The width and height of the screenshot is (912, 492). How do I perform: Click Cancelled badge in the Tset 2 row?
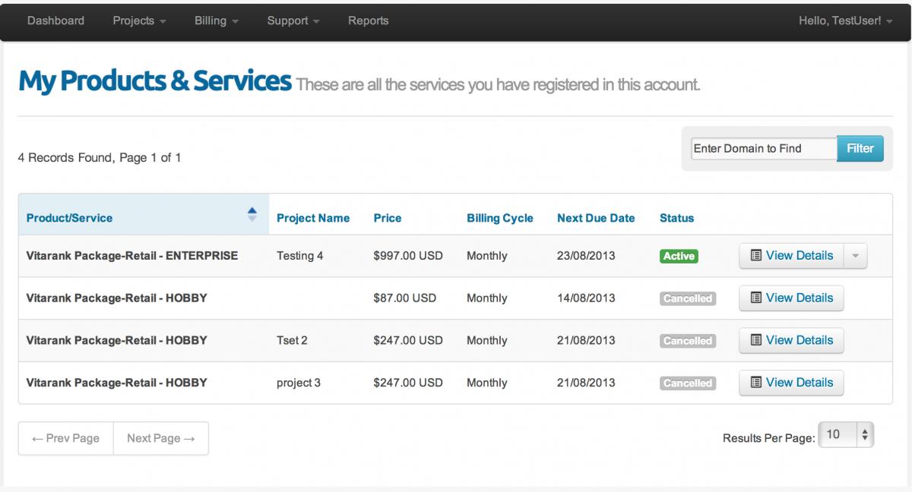[687, 341]
